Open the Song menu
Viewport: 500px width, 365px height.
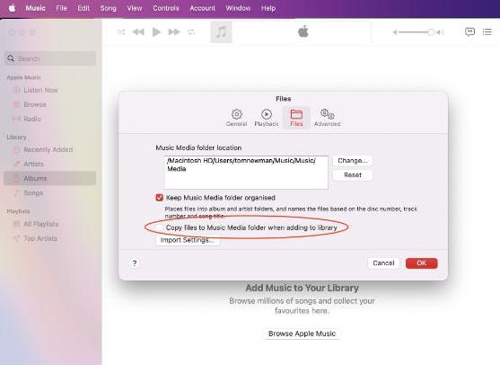click(108, 8)
